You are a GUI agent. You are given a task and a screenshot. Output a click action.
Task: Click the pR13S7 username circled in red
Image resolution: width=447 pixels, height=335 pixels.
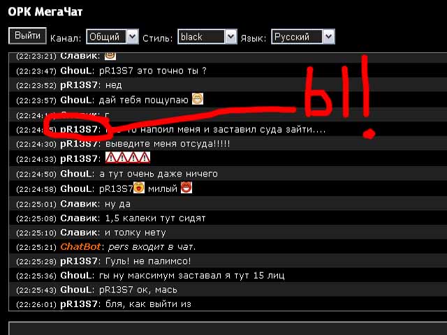[x=79, y=130]
